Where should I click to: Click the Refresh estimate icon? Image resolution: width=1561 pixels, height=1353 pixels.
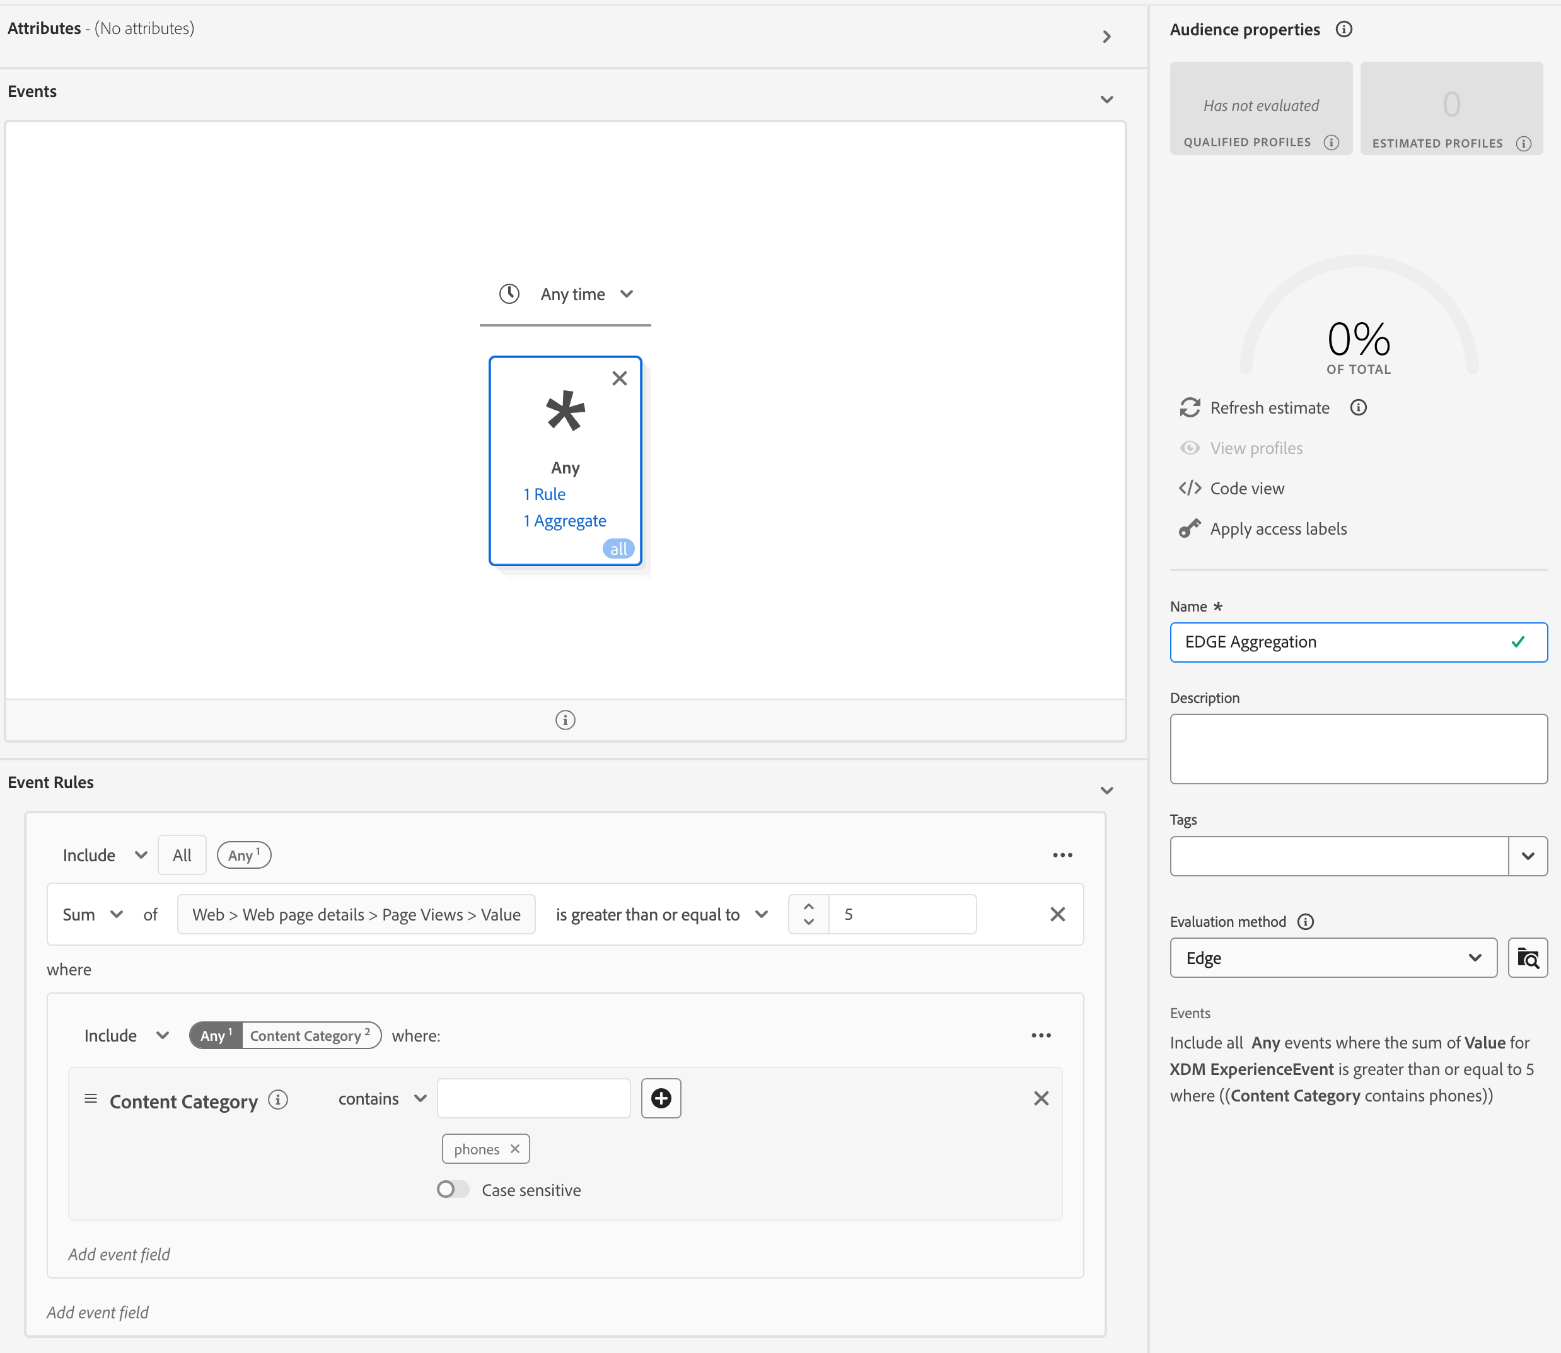point(1190,408)
